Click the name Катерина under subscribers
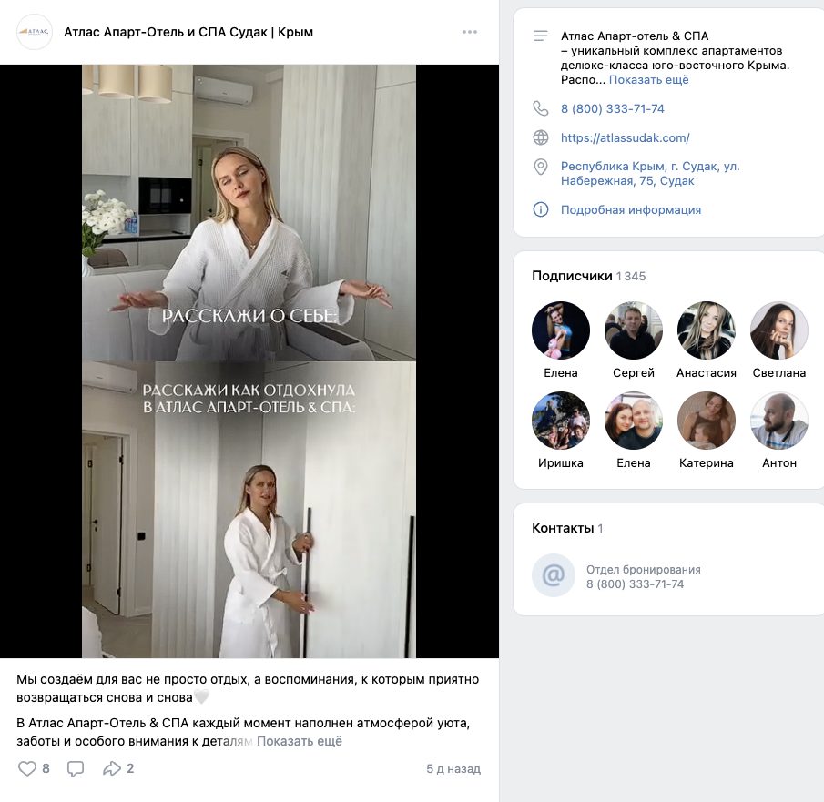The width and height of the screenshot is (824, 802). 707,463
